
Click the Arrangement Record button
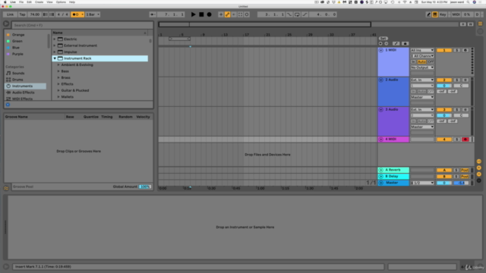click(210, 14)
